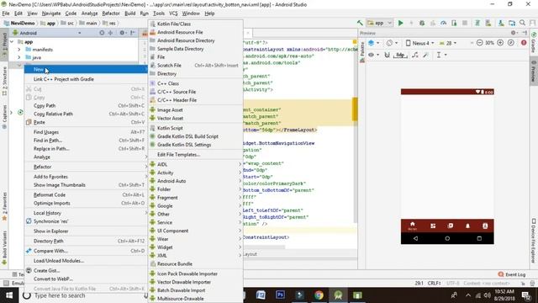
Task: Open the Refactor menu in menu bar
Action: click(x=111, y=13)
